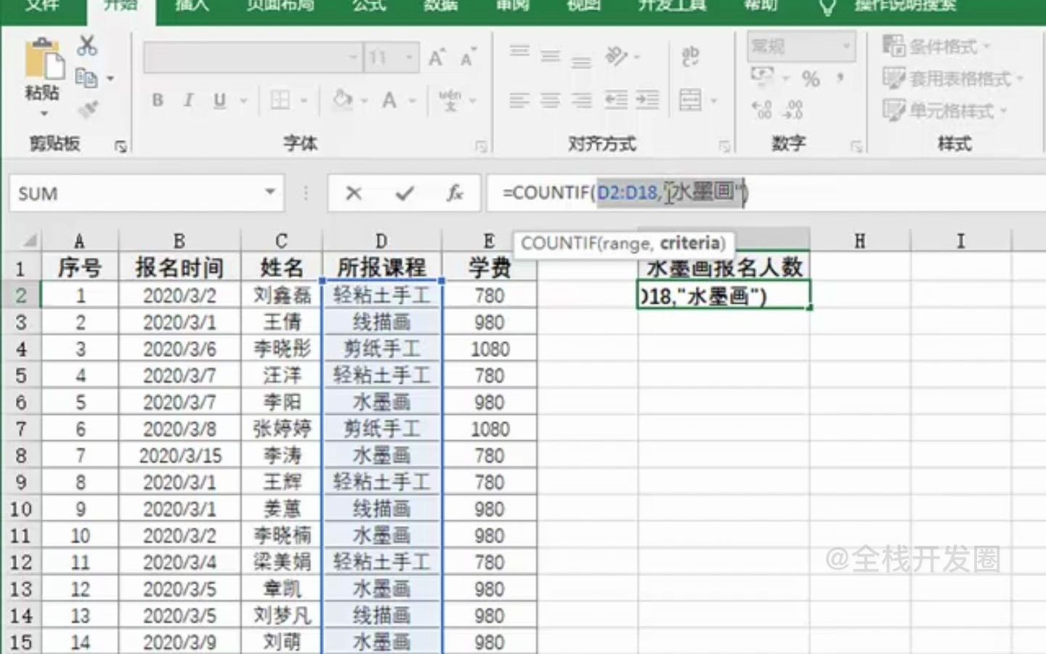The height and width of the screenshot is (654, 1046).
Task: Click Decrease Indent icon
Action: tap(616, 100)
